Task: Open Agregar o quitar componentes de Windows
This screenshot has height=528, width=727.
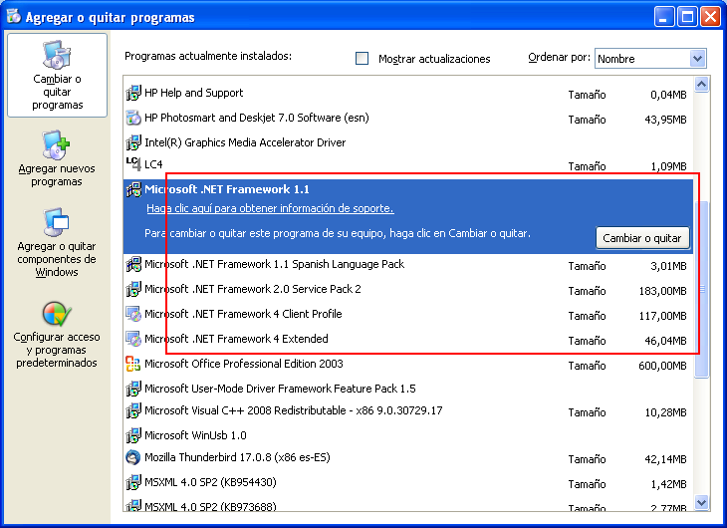Action: [57, 223]
